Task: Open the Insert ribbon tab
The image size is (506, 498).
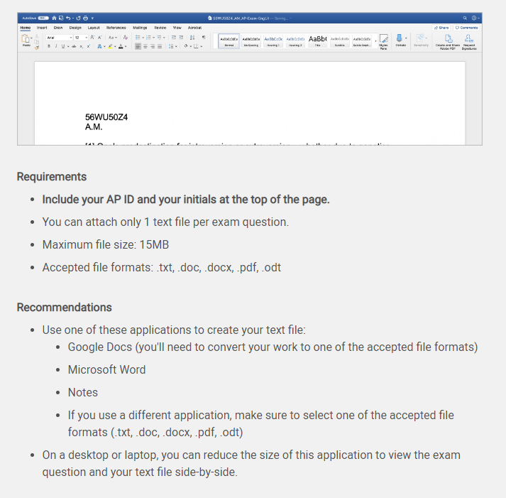Action: pos(42,28)
